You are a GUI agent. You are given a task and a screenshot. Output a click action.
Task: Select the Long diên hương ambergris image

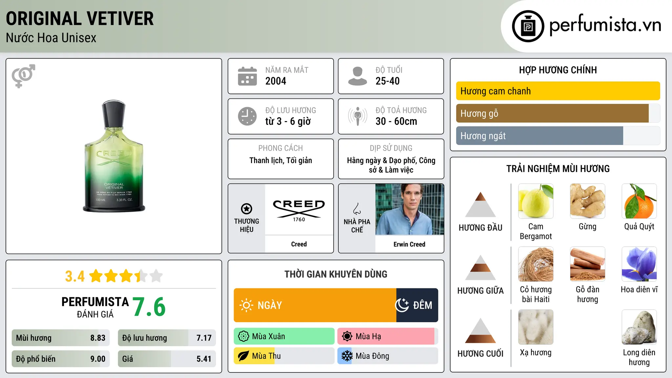pos(639,327)
